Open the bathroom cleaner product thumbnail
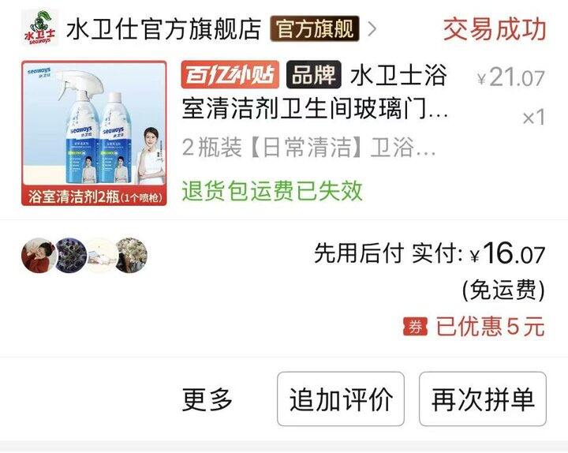The image size is (568, 453). pos(94,133)
